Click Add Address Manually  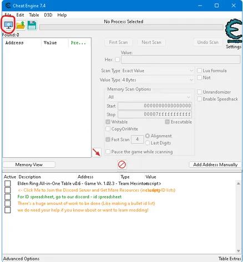(x=215, y=165)
